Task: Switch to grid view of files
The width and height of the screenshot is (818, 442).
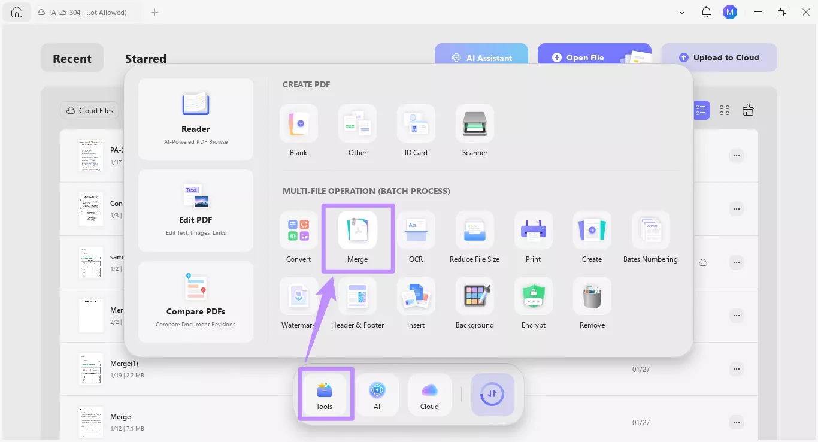Action: pyautogui.click(x=724, y=110)
